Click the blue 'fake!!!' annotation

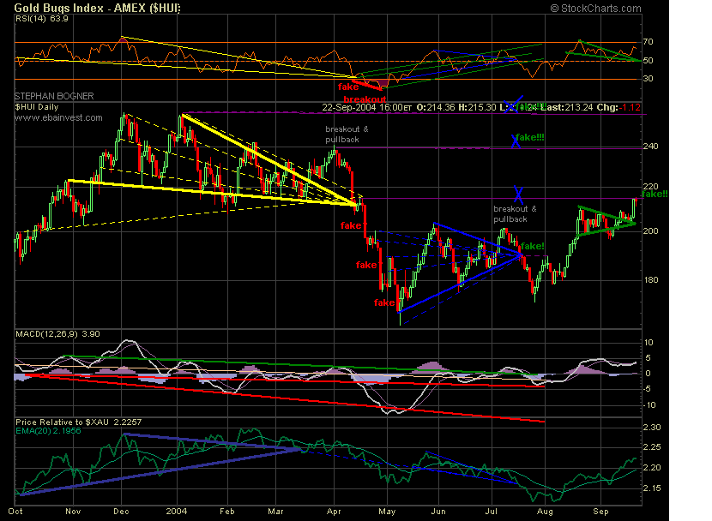click(529, 137)
